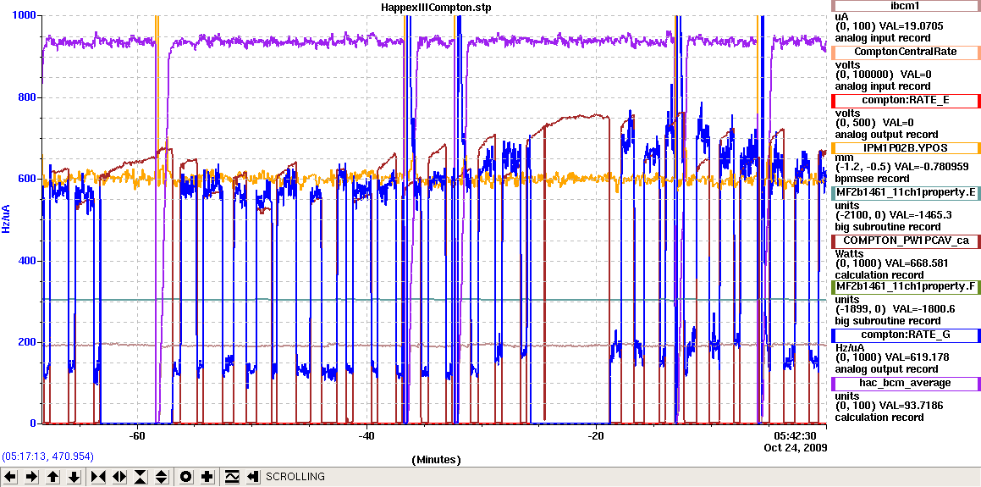The image size is (981, 487).
Task: Select the compton:RATE_G legend entry
Action: click(905, 335)
